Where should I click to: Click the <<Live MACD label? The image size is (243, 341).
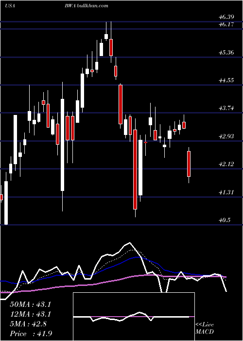(205, 328)
